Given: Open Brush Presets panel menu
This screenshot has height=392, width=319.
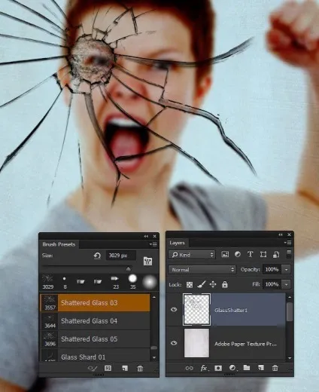Looking at the screenshot, I should pos(153,244).
